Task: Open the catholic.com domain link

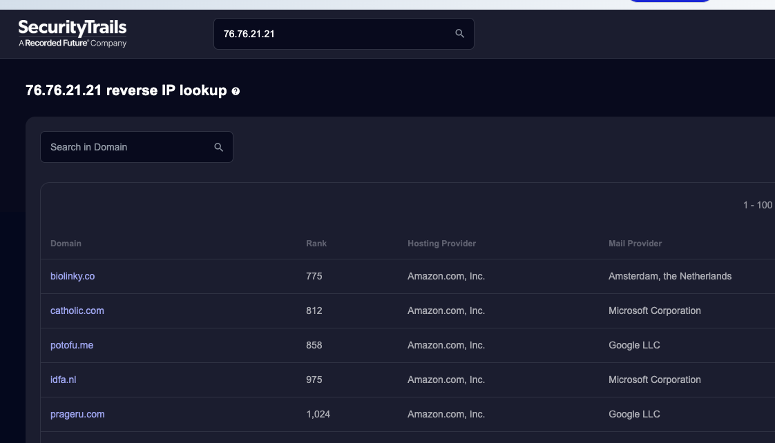Action: [77, 311]
